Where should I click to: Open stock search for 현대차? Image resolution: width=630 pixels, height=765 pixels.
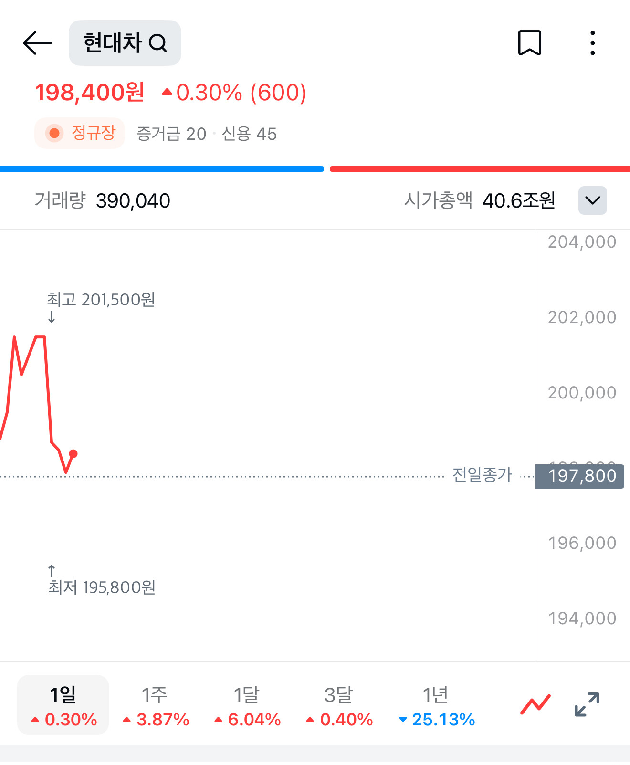(x=125, y=43)
